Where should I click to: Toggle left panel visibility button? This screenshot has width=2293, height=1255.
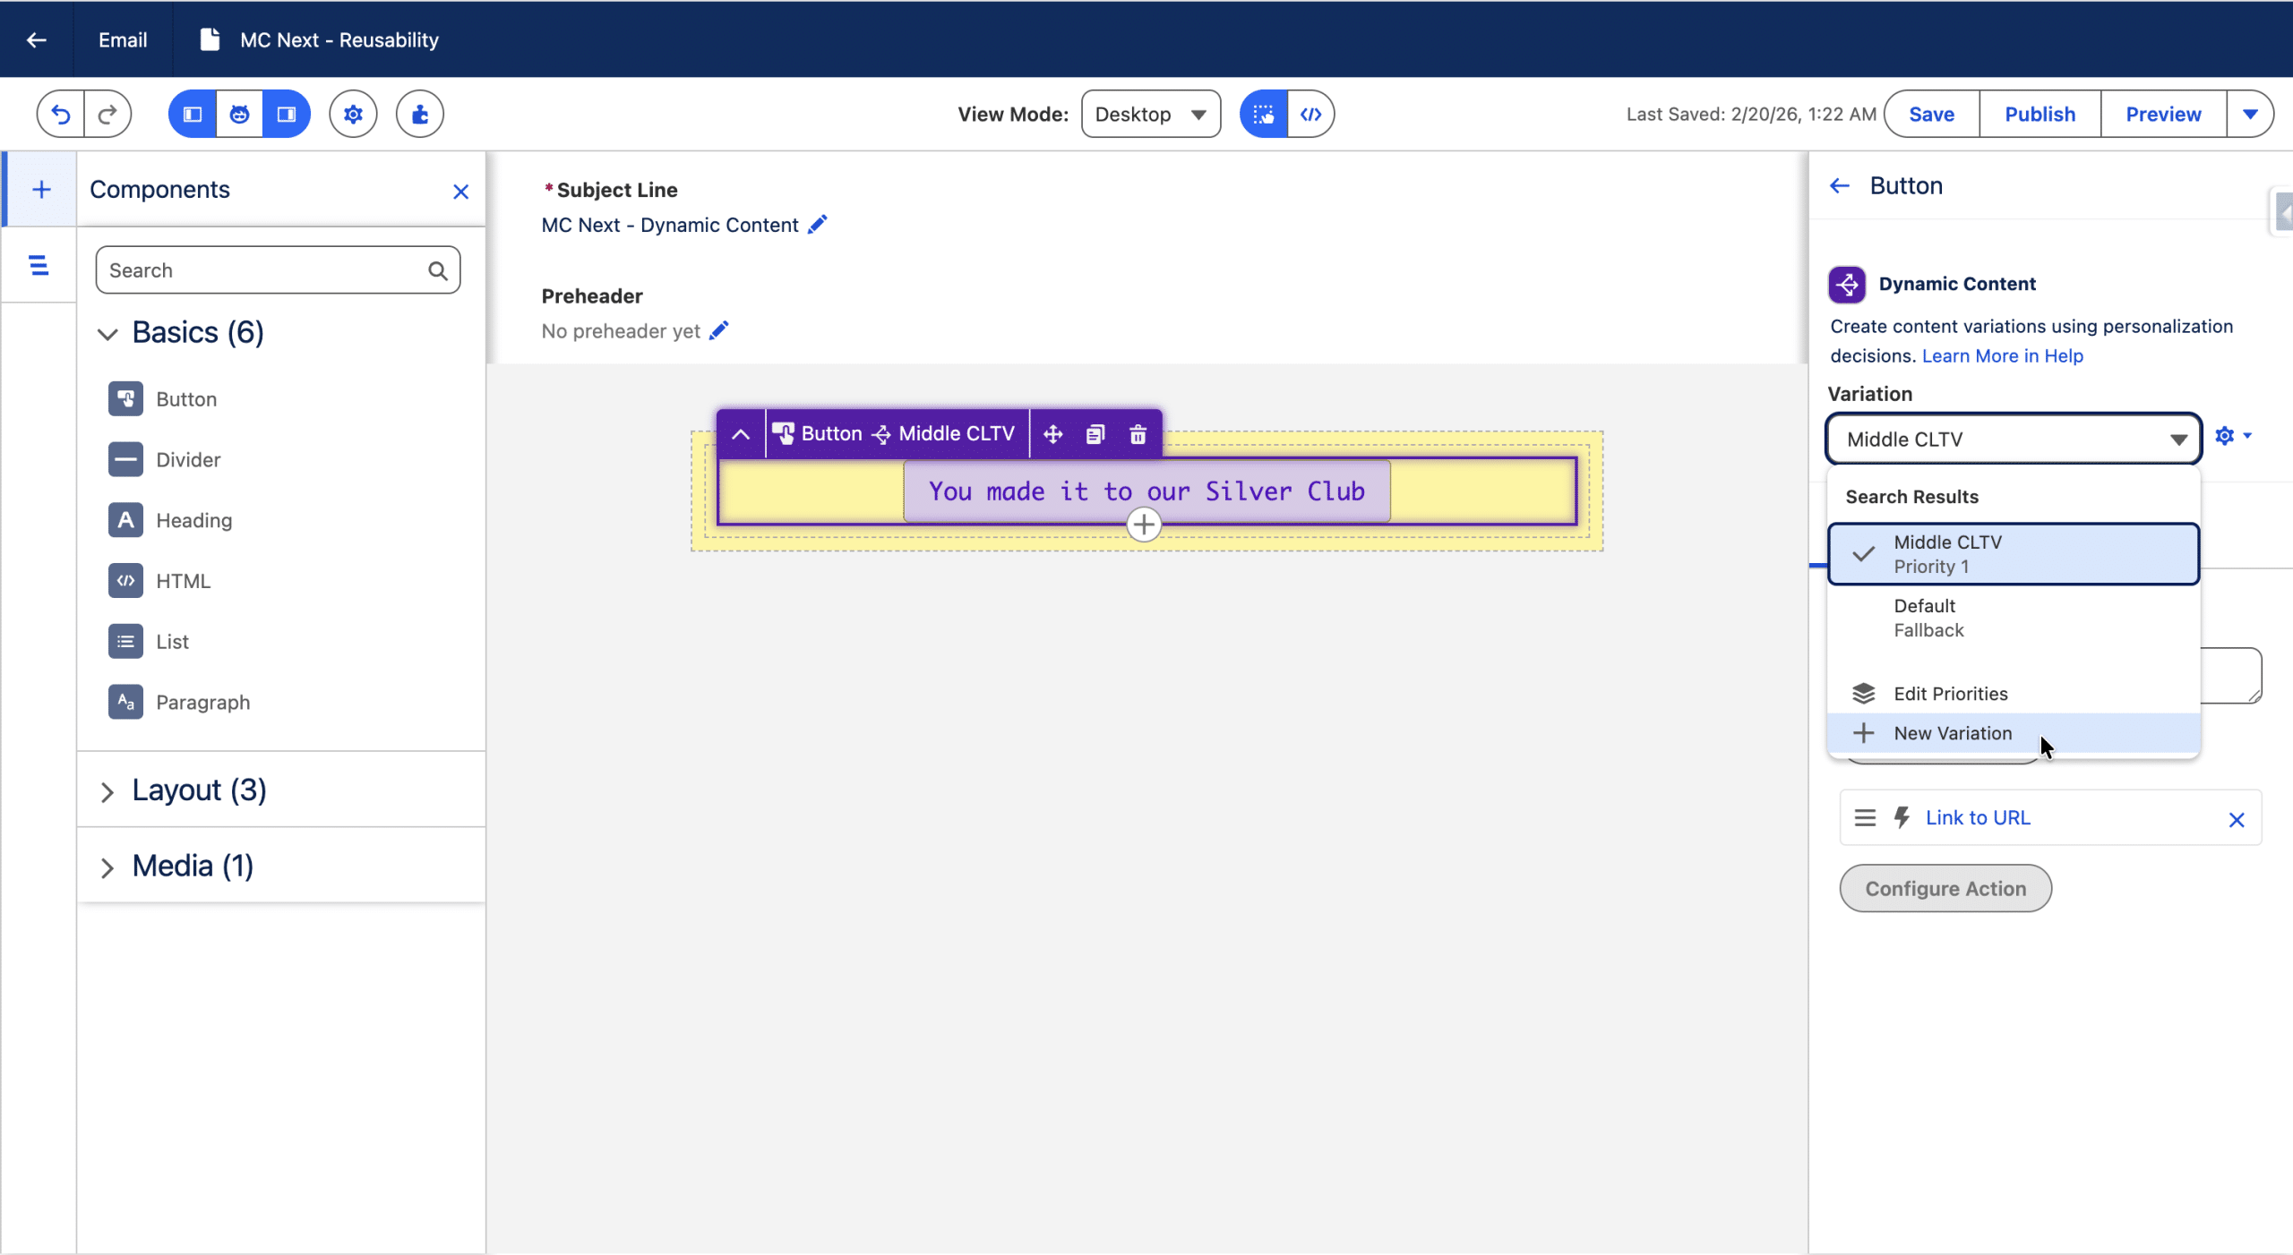pos(193,114)
